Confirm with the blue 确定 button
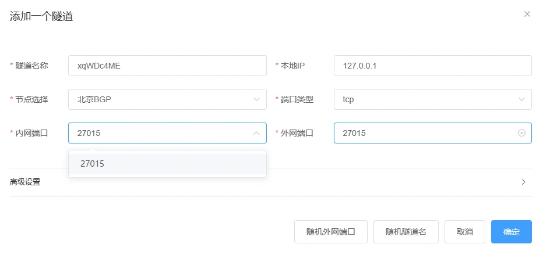Screen dimensions: 543x255 tap(511, 231)
